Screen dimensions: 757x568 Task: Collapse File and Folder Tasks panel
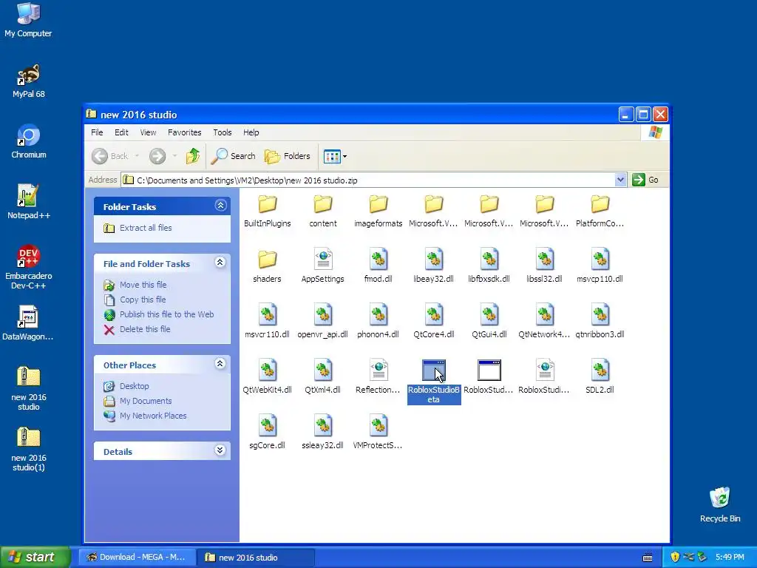pos(220,263)
